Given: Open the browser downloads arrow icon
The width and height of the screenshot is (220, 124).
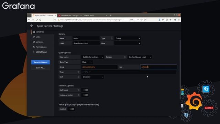Looking at the screenshot, I should tap(159, 20).
